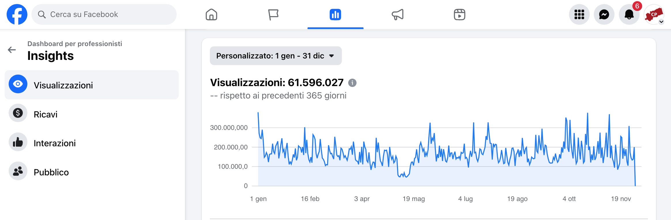This screenshot has height=220, width=671.
Task: Open the Reels video icon
Action: pos(459,14)
